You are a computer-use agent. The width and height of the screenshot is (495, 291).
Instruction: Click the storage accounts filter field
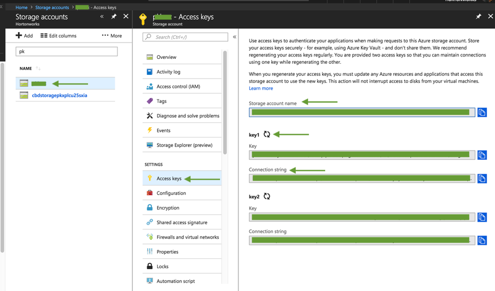[x=66, y=51]
